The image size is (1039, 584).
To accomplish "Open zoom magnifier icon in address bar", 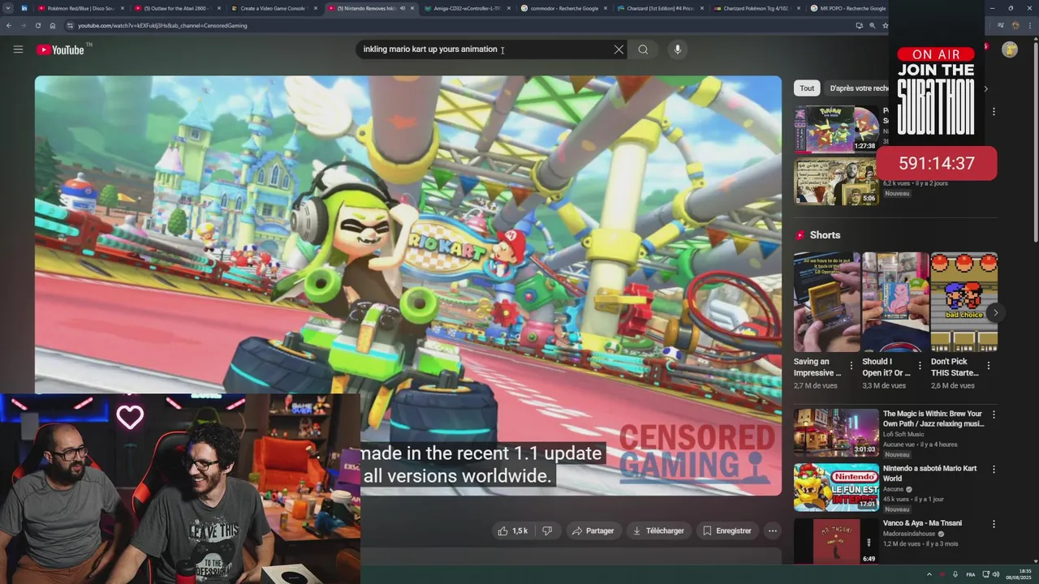I will coord(873,25).
